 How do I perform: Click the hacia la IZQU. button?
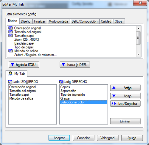[24, 65]
